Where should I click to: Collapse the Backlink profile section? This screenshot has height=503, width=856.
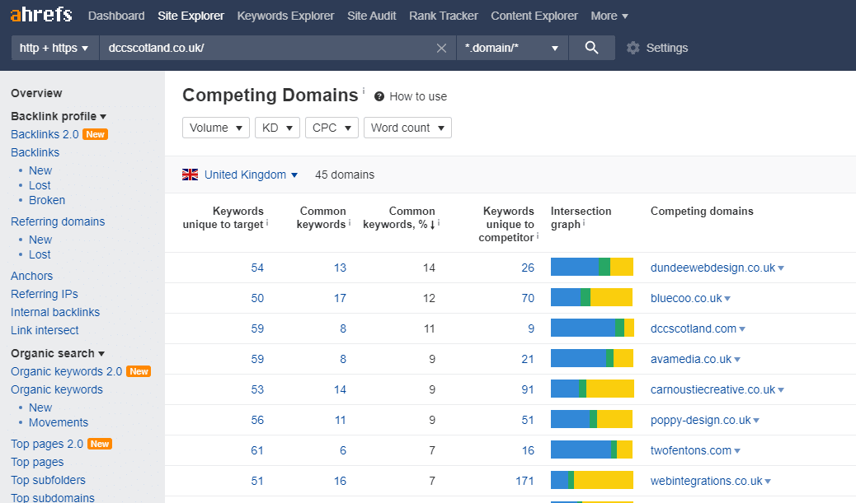[59, 116]
